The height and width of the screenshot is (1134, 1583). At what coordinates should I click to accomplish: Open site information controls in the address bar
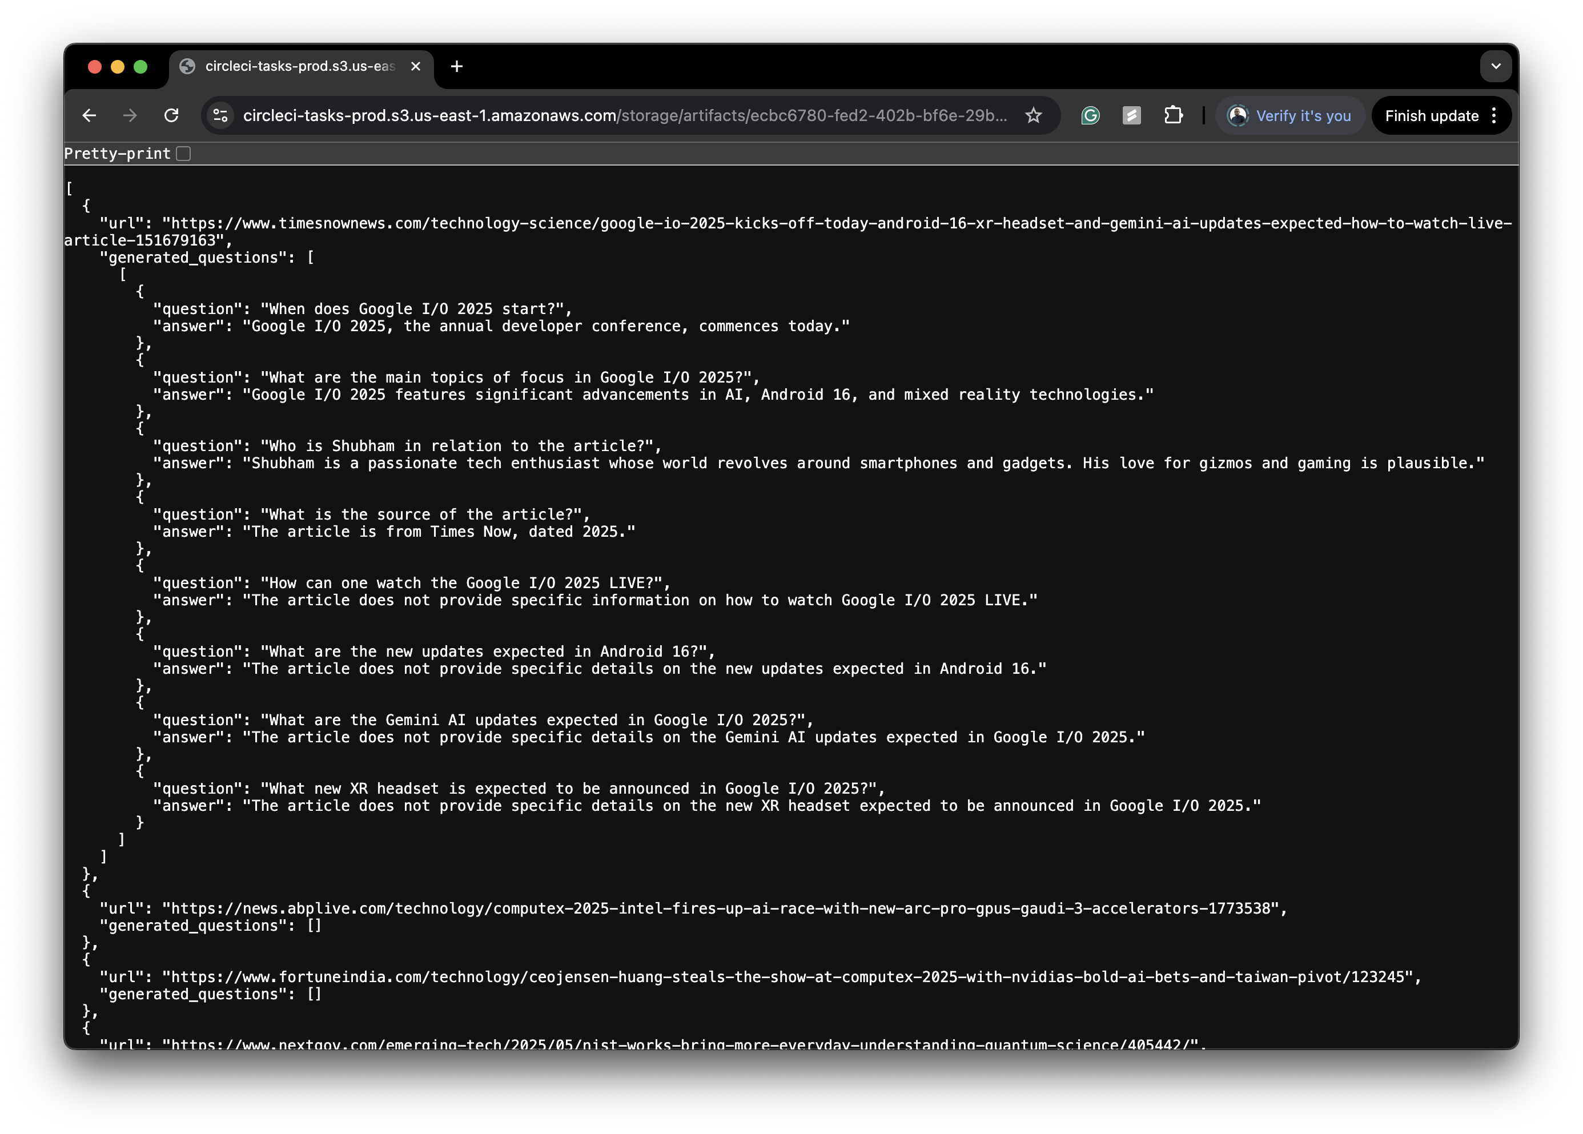219,116
